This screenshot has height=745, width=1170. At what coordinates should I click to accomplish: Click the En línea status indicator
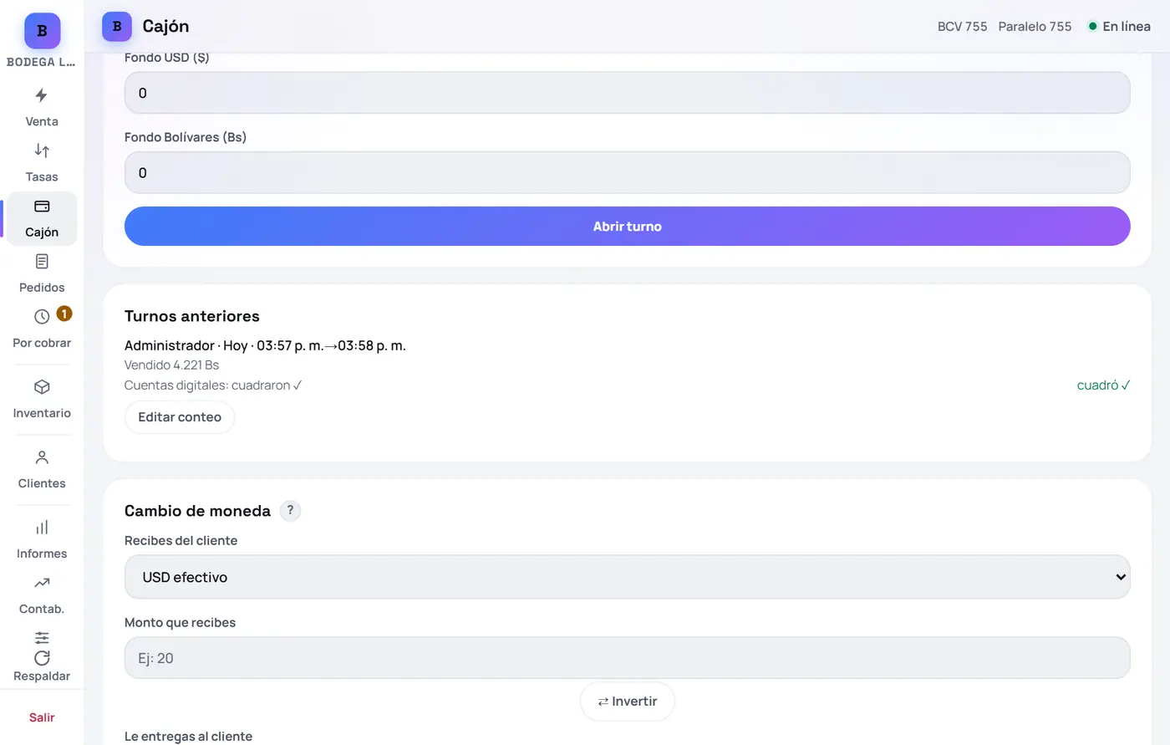coord(1119,27)
